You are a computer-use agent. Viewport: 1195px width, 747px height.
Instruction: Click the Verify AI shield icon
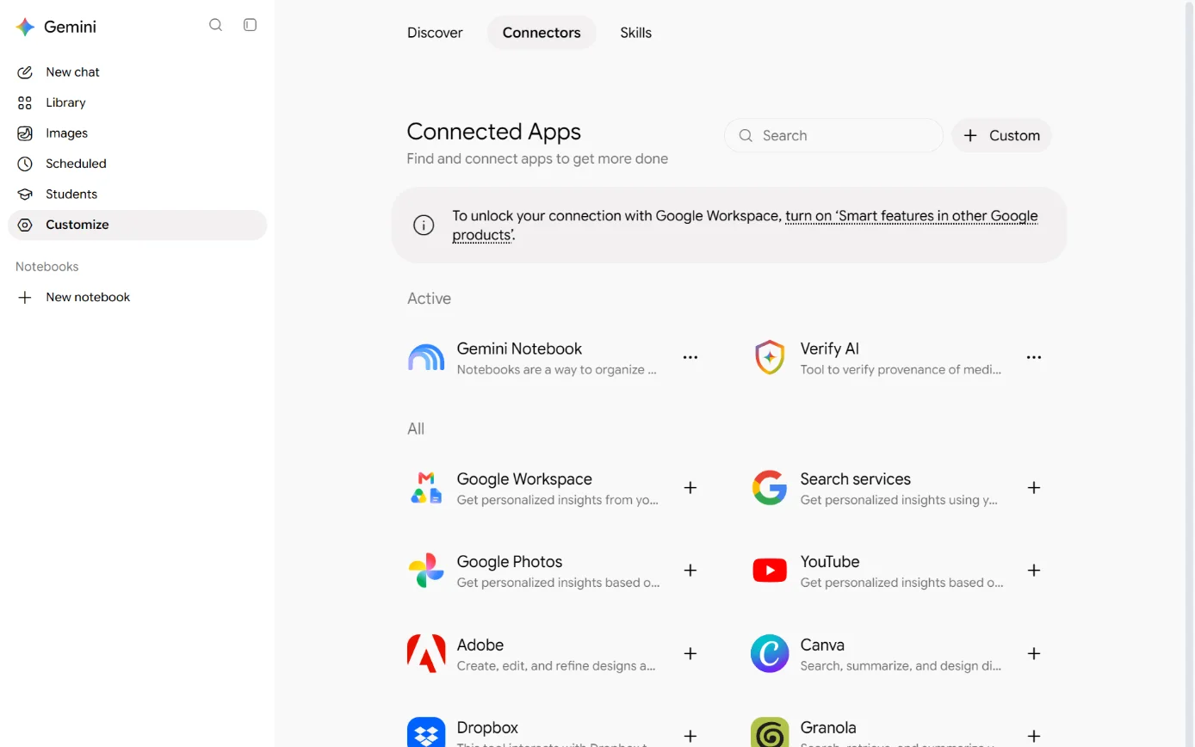click(x=770, y=357)
